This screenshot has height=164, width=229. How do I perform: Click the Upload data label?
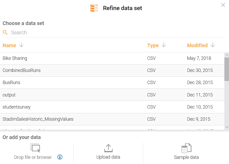pyautogui.click(x=108, y=157)
